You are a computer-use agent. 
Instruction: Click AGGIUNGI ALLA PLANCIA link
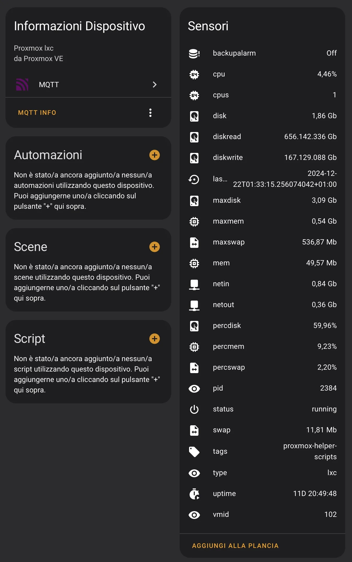[235, 546]
